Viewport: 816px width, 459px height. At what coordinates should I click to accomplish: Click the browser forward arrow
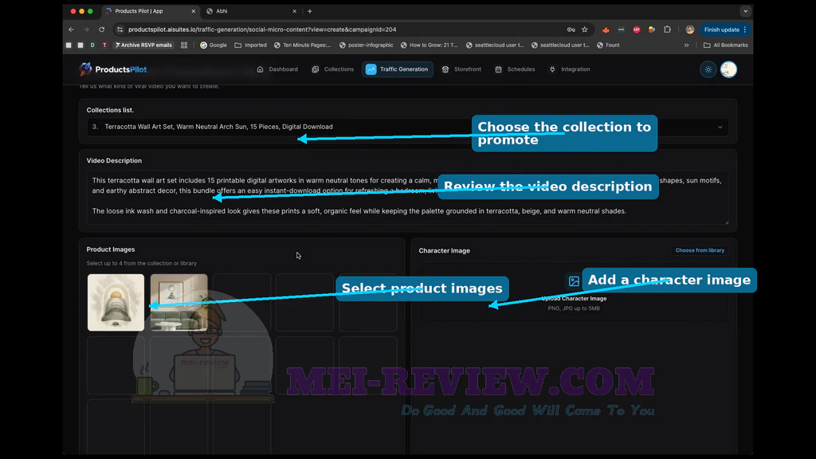point(86,29)
